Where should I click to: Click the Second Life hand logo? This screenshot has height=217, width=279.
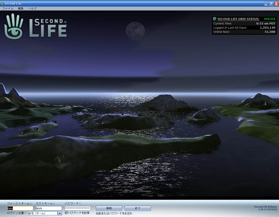click(14, 26)
